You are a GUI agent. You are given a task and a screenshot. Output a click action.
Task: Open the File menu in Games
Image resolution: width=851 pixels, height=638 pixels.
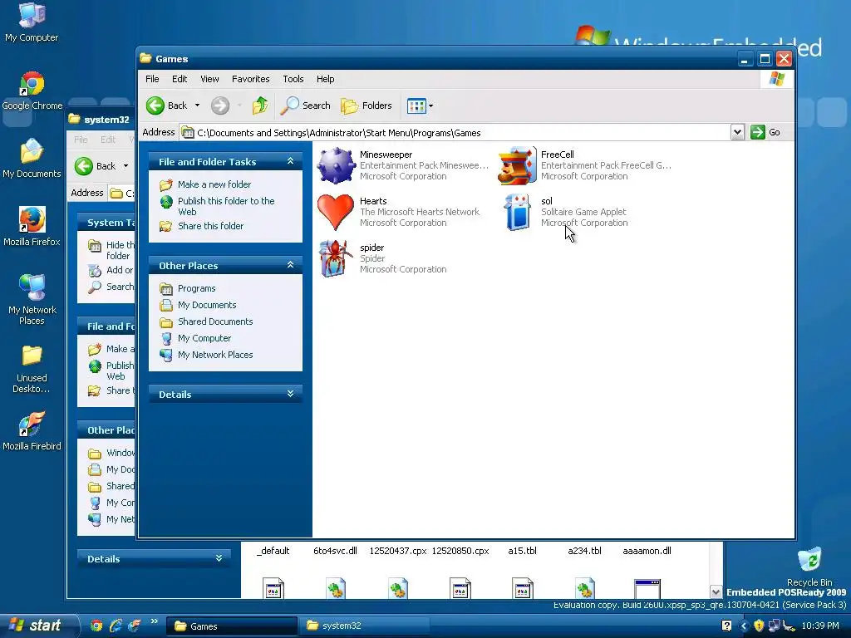click(x=153, y=79)
